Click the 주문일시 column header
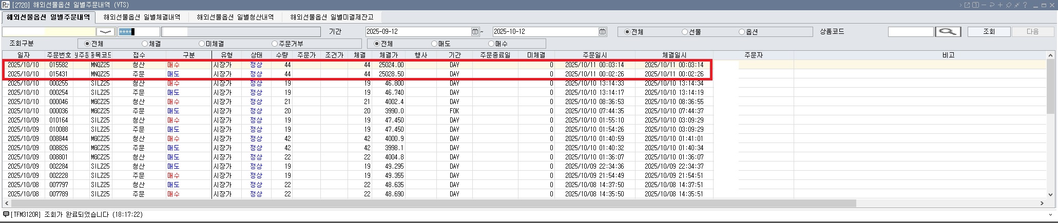 594,55
